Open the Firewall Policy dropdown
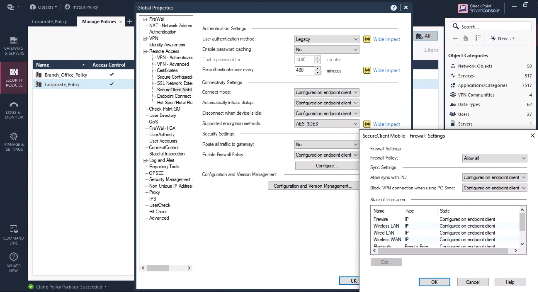Screen dimensions: 538x292 [x=494, y=158]
